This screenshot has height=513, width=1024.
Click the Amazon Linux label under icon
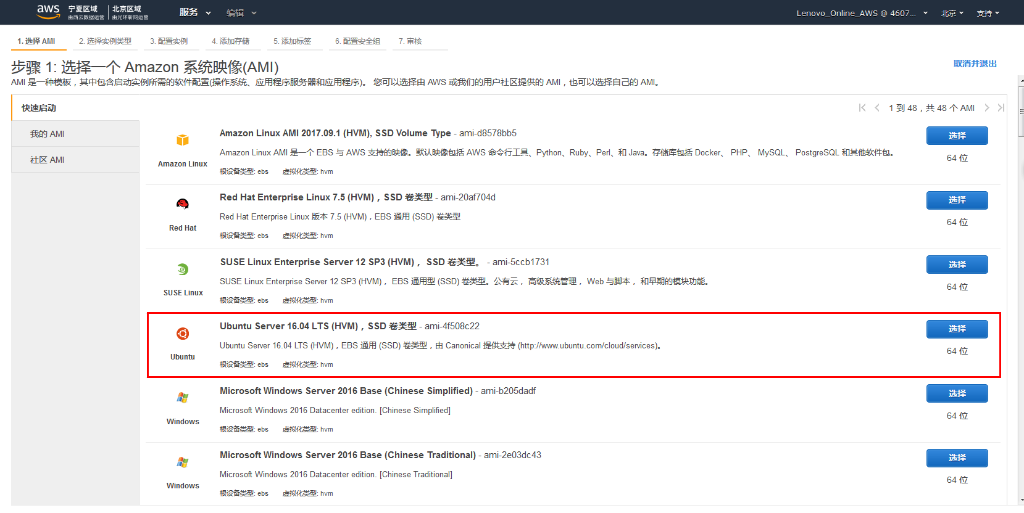[183, 164]
